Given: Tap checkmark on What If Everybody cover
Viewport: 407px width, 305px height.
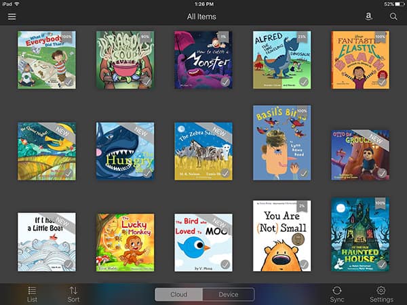Looking at the screenshot, I should click(x=68, y=82).
